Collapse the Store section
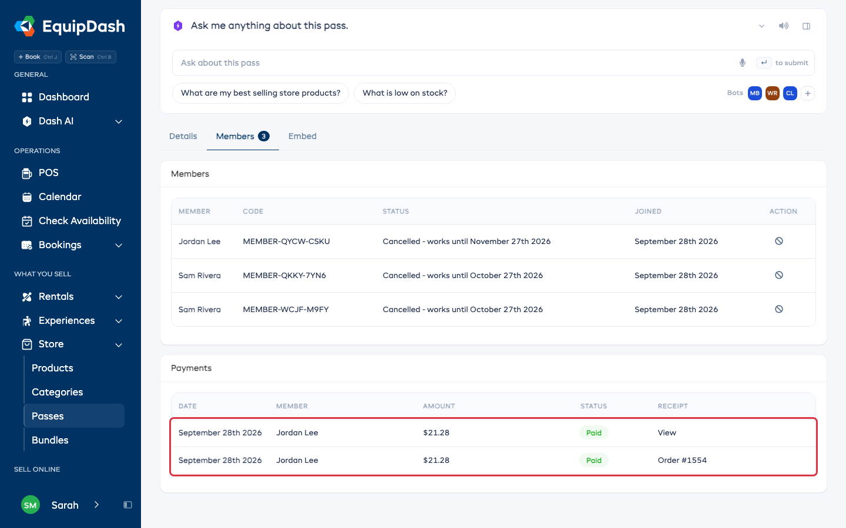The image size is (846, 528). tap(119, 345)
